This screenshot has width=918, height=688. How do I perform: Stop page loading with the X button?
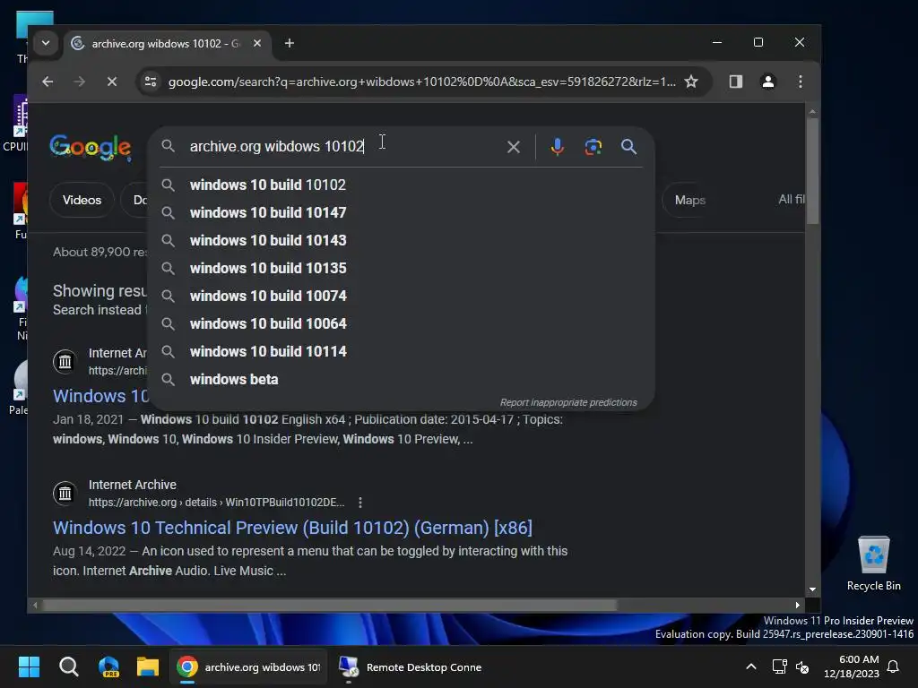(x=112, y=82)
